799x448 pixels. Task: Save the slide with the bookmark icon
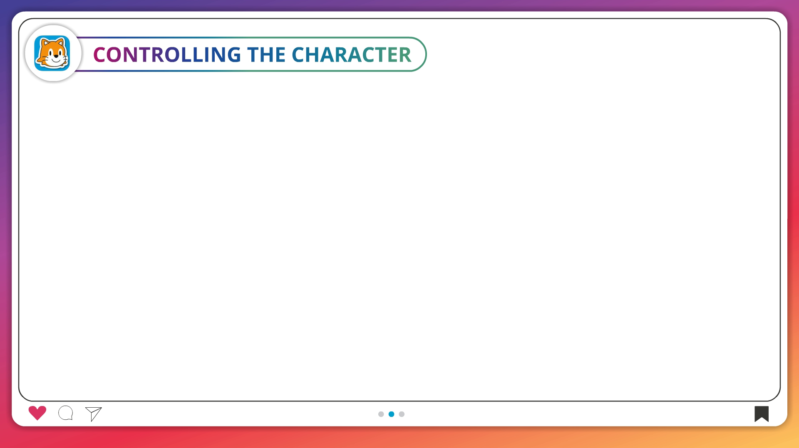pos(762,414)
